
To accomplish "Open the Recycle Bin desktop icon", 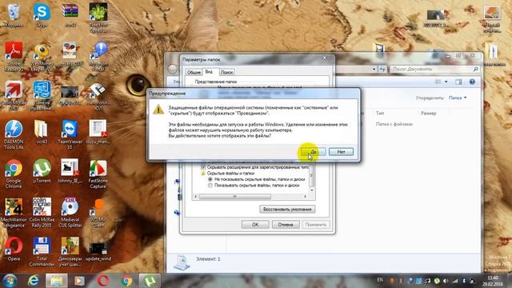I will [x=14, y=15].
